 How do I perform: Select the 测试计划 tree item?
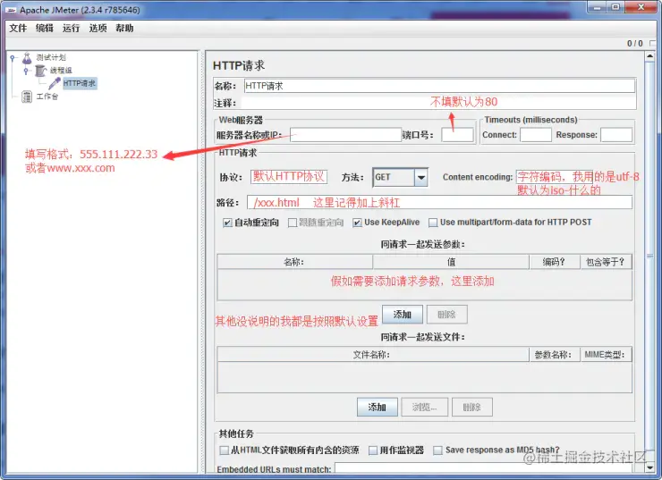51,57
